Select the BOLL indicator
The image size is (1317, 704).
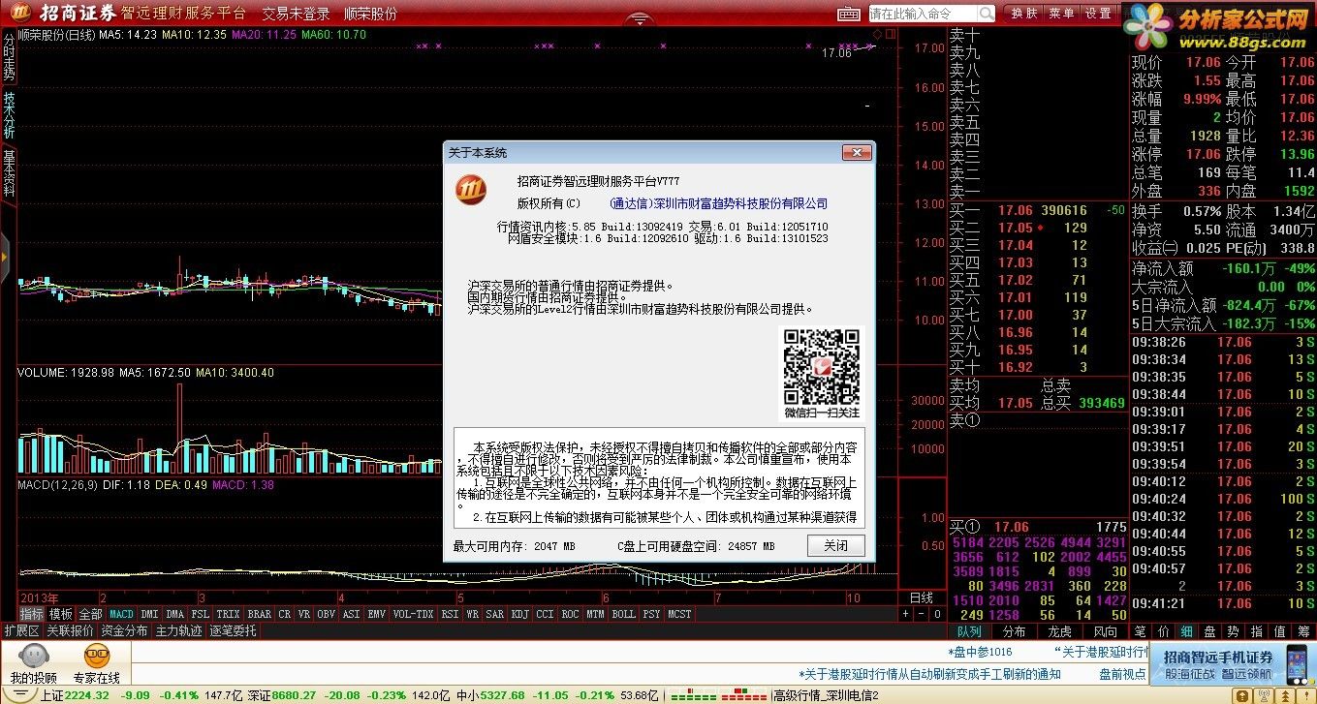(x=623, y=614)
